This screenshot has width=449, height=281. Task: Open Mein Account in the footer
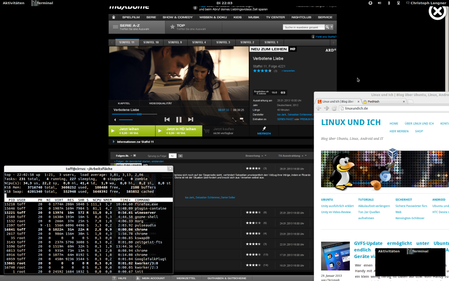point(150,278)
